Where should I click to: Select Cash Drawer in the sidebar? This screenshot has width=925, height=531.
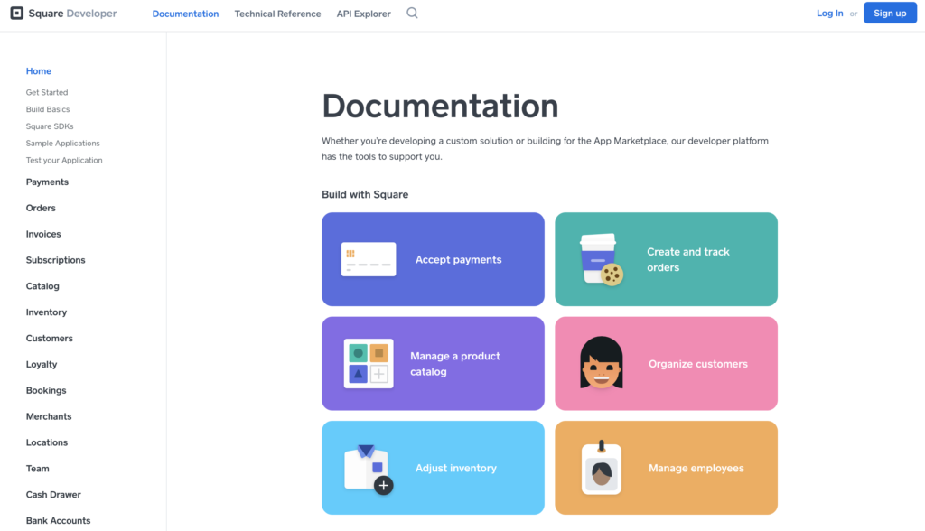pos(53,494)
